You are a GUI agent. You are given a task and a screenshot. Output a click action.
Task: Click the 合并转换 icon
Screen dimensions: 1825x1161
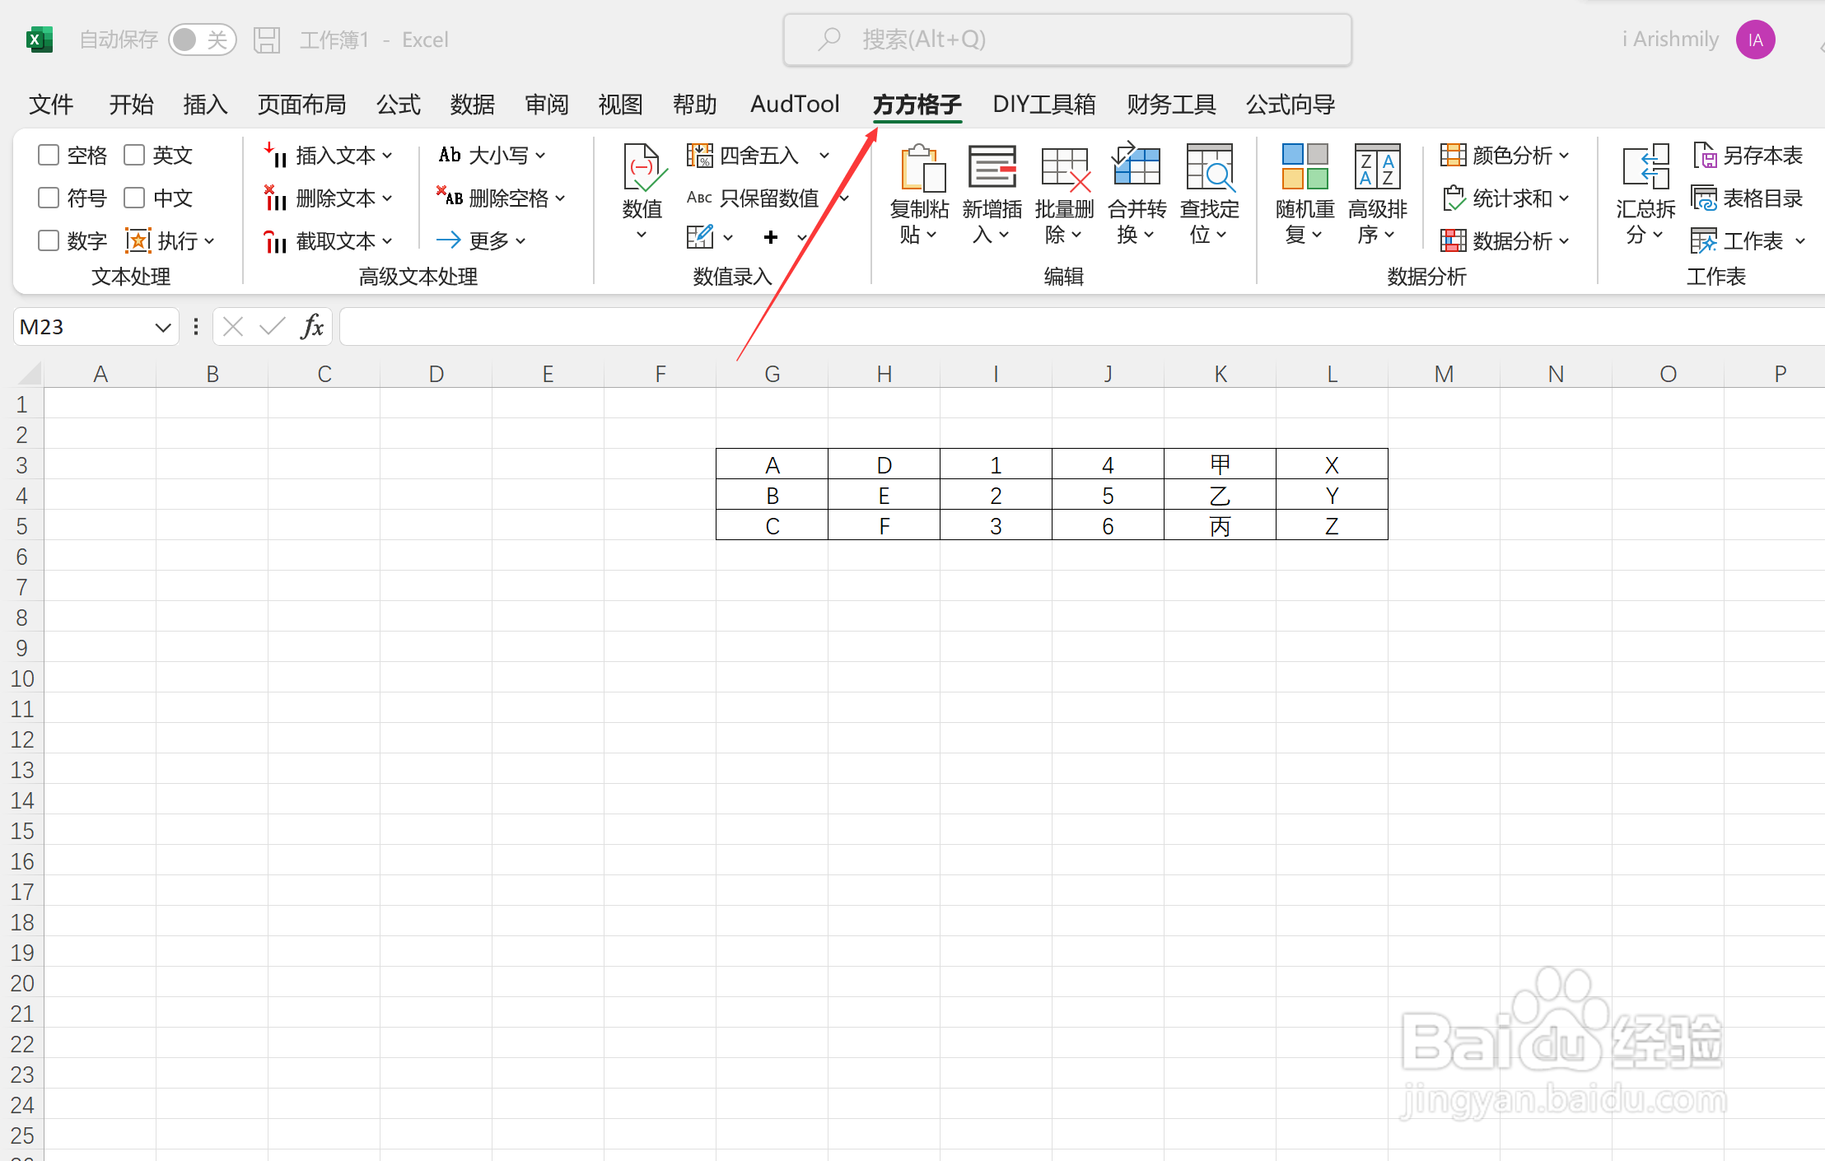(1136, 165)
